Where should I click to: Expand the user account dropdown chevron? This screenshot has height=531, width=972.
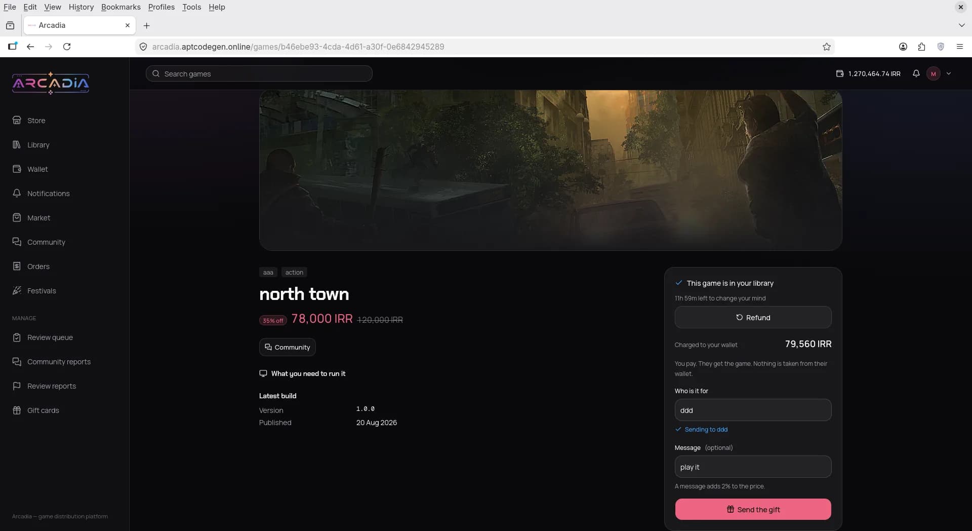coord(949,73)
